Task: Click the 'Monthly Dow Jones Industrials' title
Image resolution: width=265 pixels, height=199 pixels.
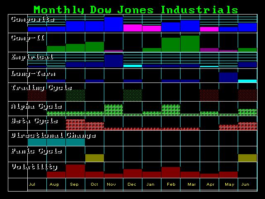Action: click(136, 10)
